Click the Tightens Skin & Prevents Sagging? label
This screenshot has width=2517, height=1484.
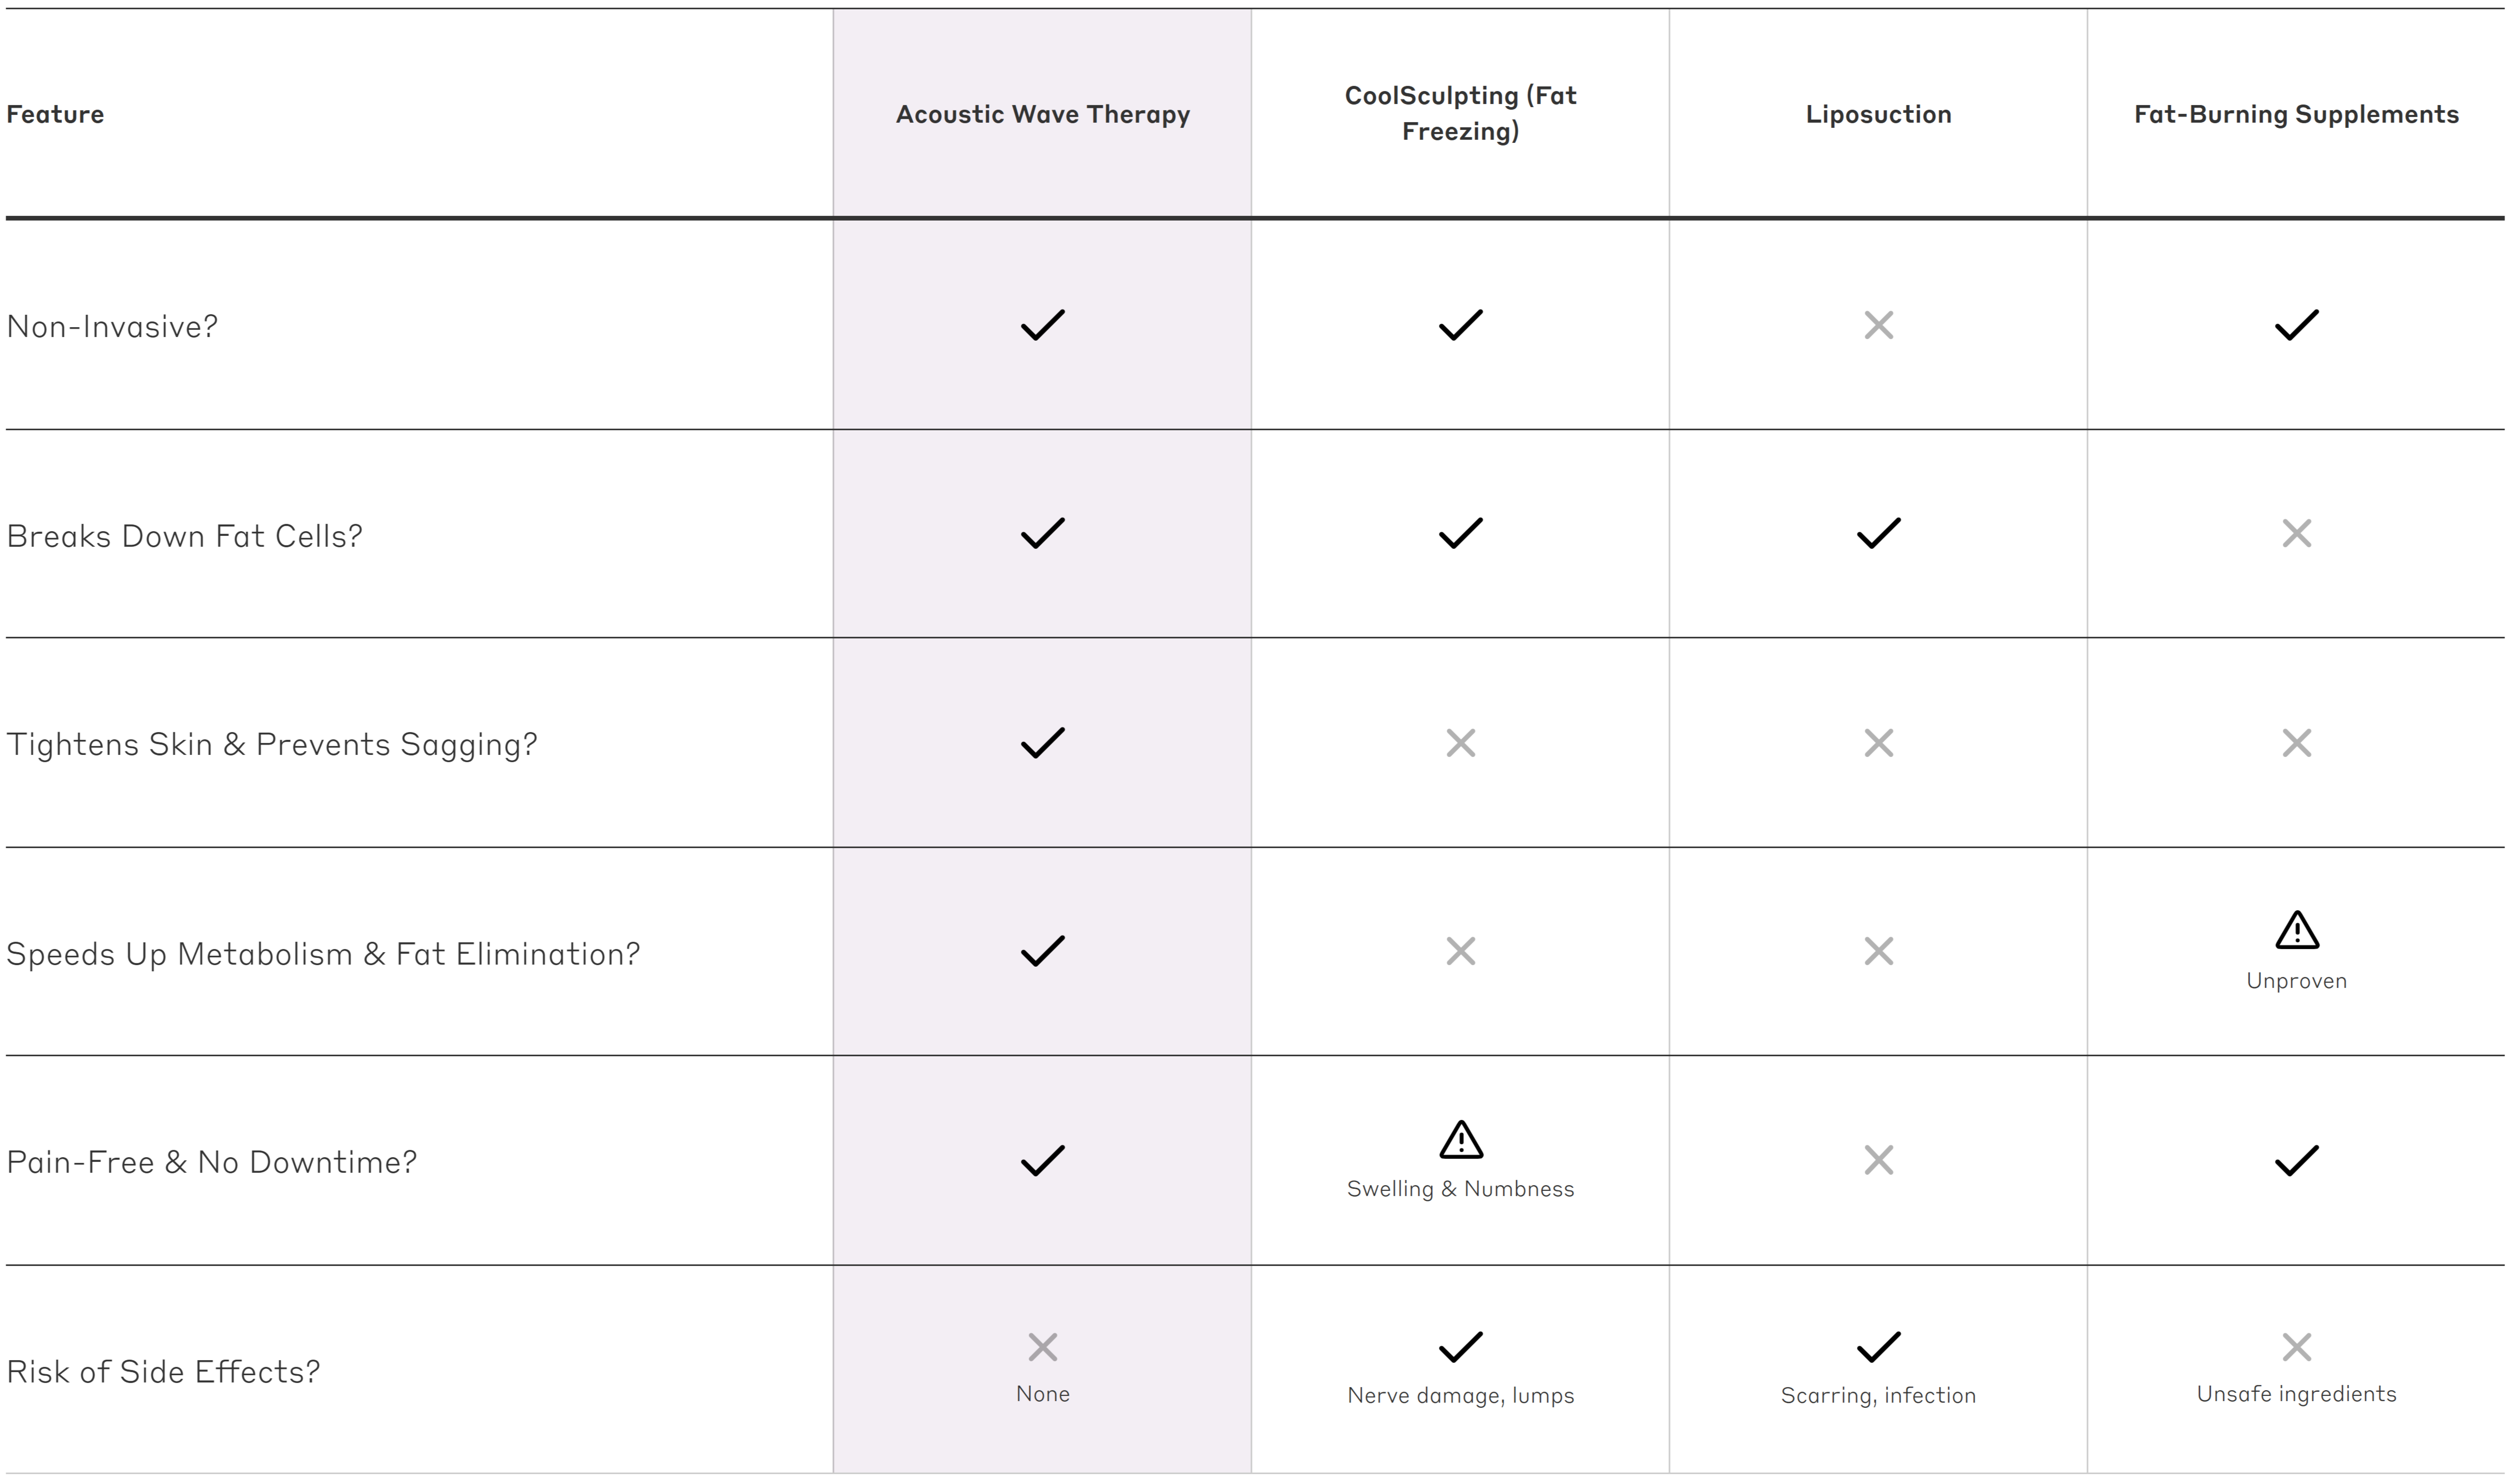click(271, 744)
